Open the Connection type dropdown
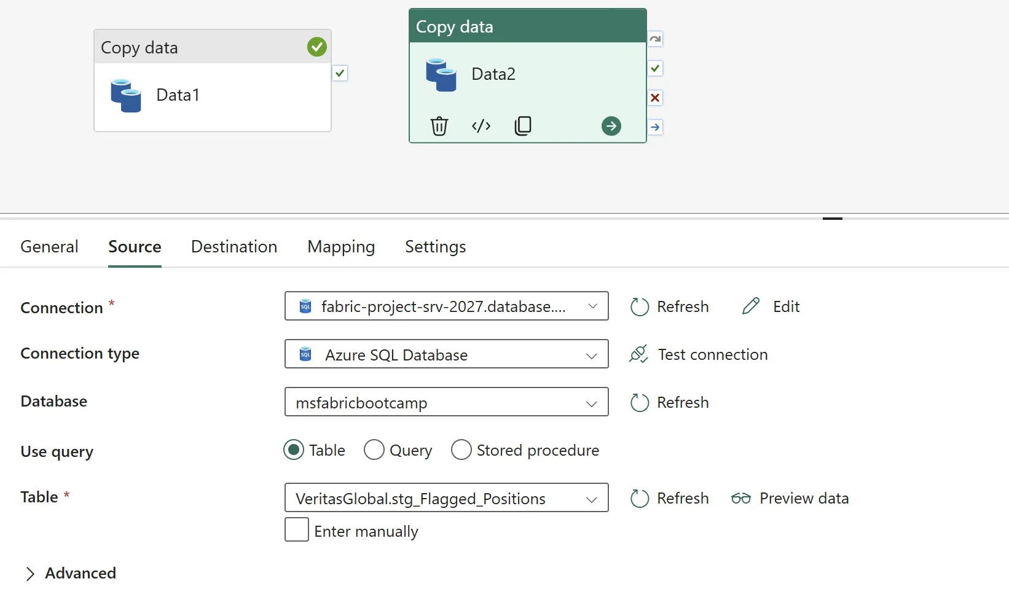1009x592 pixels. [x=447, y=354]
